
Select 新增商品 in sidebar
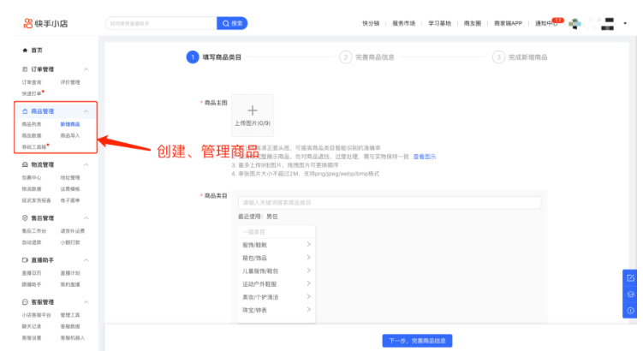pos(70,124)
